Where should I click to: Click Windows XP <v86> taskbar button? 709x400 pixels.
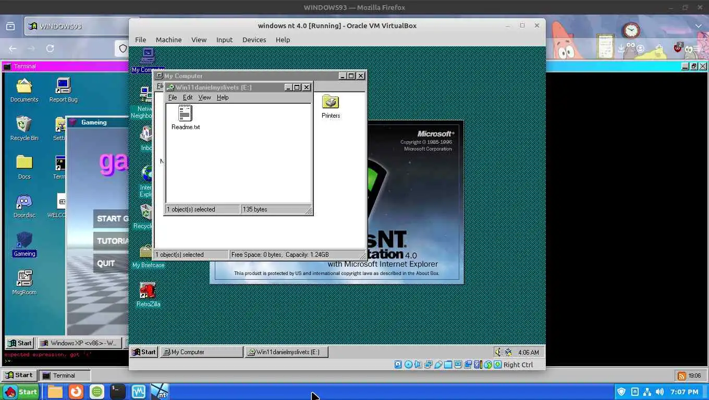[80, 343]
